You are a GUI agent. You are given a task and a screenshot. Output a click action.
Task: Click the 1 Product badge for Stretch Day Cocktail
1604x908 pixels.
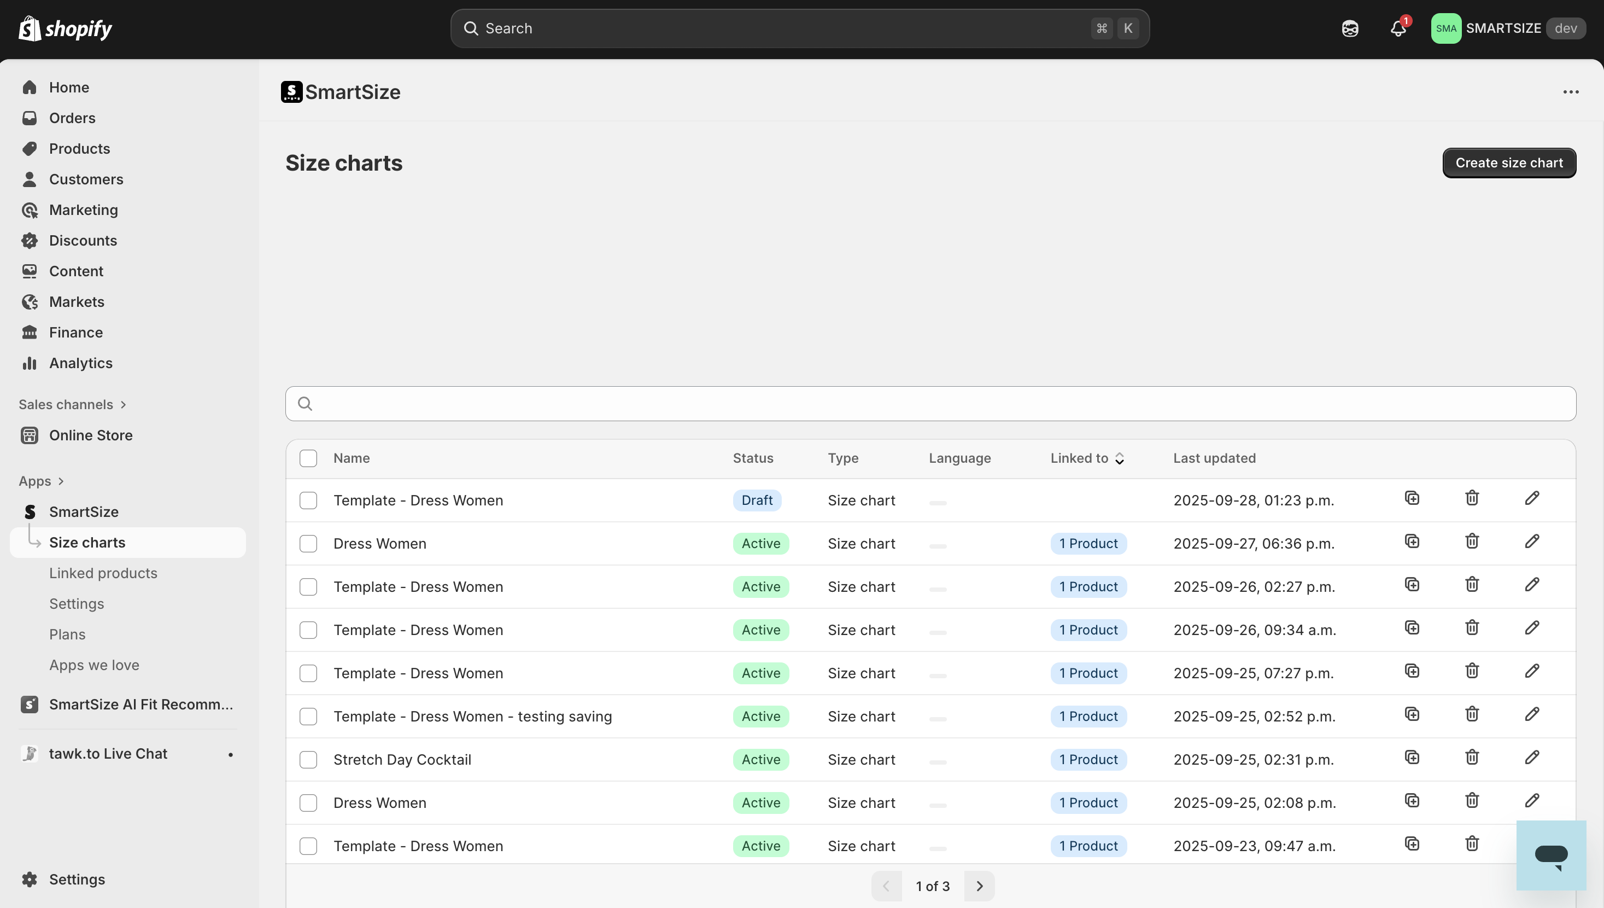[1088, 760]
